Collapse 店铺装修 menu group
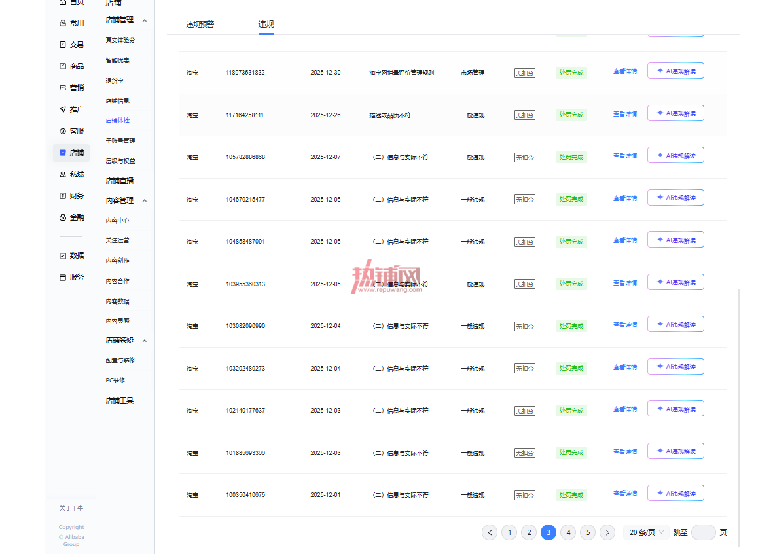Viewport: 773px width, 554px height. [145, 341]
